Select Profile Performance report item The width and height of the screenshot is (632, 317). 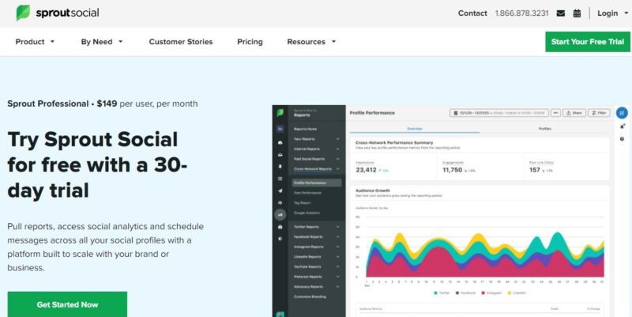[317, 183]
